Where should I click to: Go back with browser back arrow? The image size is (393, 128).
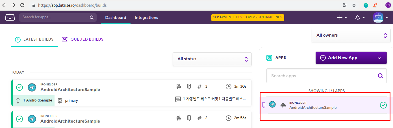[4, 5]
